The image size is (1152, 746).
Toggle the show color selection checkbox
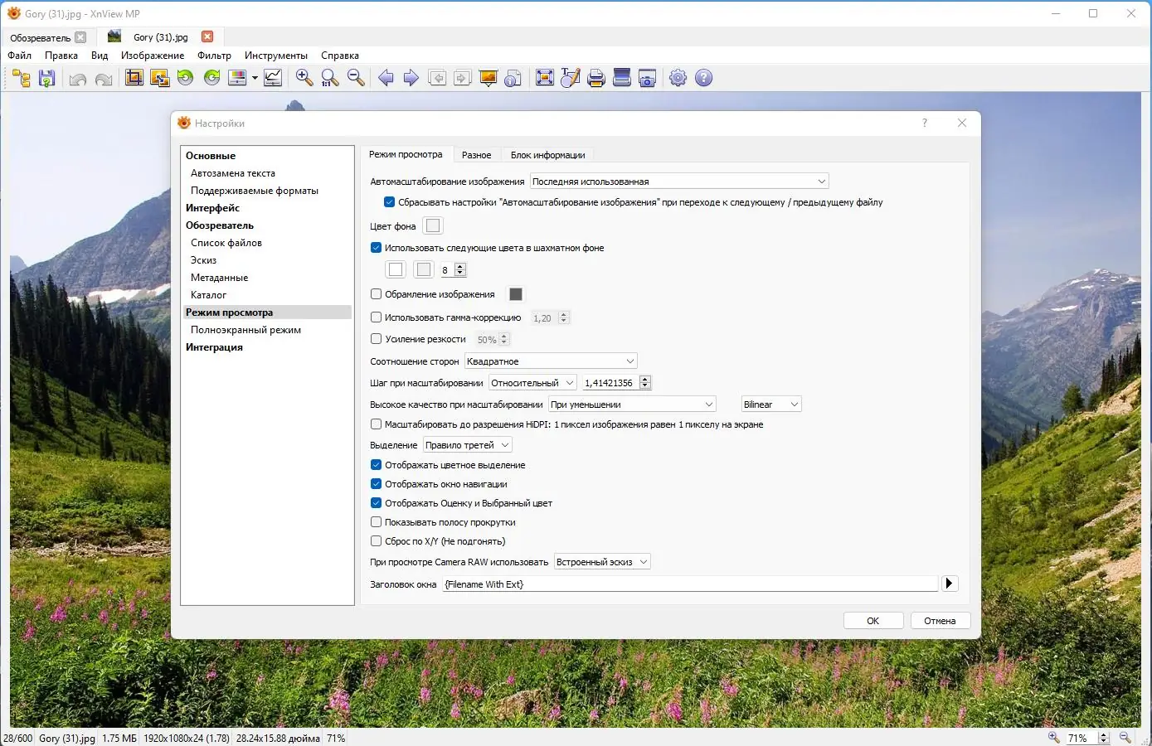pyautogui.click(x=376, y=465)
